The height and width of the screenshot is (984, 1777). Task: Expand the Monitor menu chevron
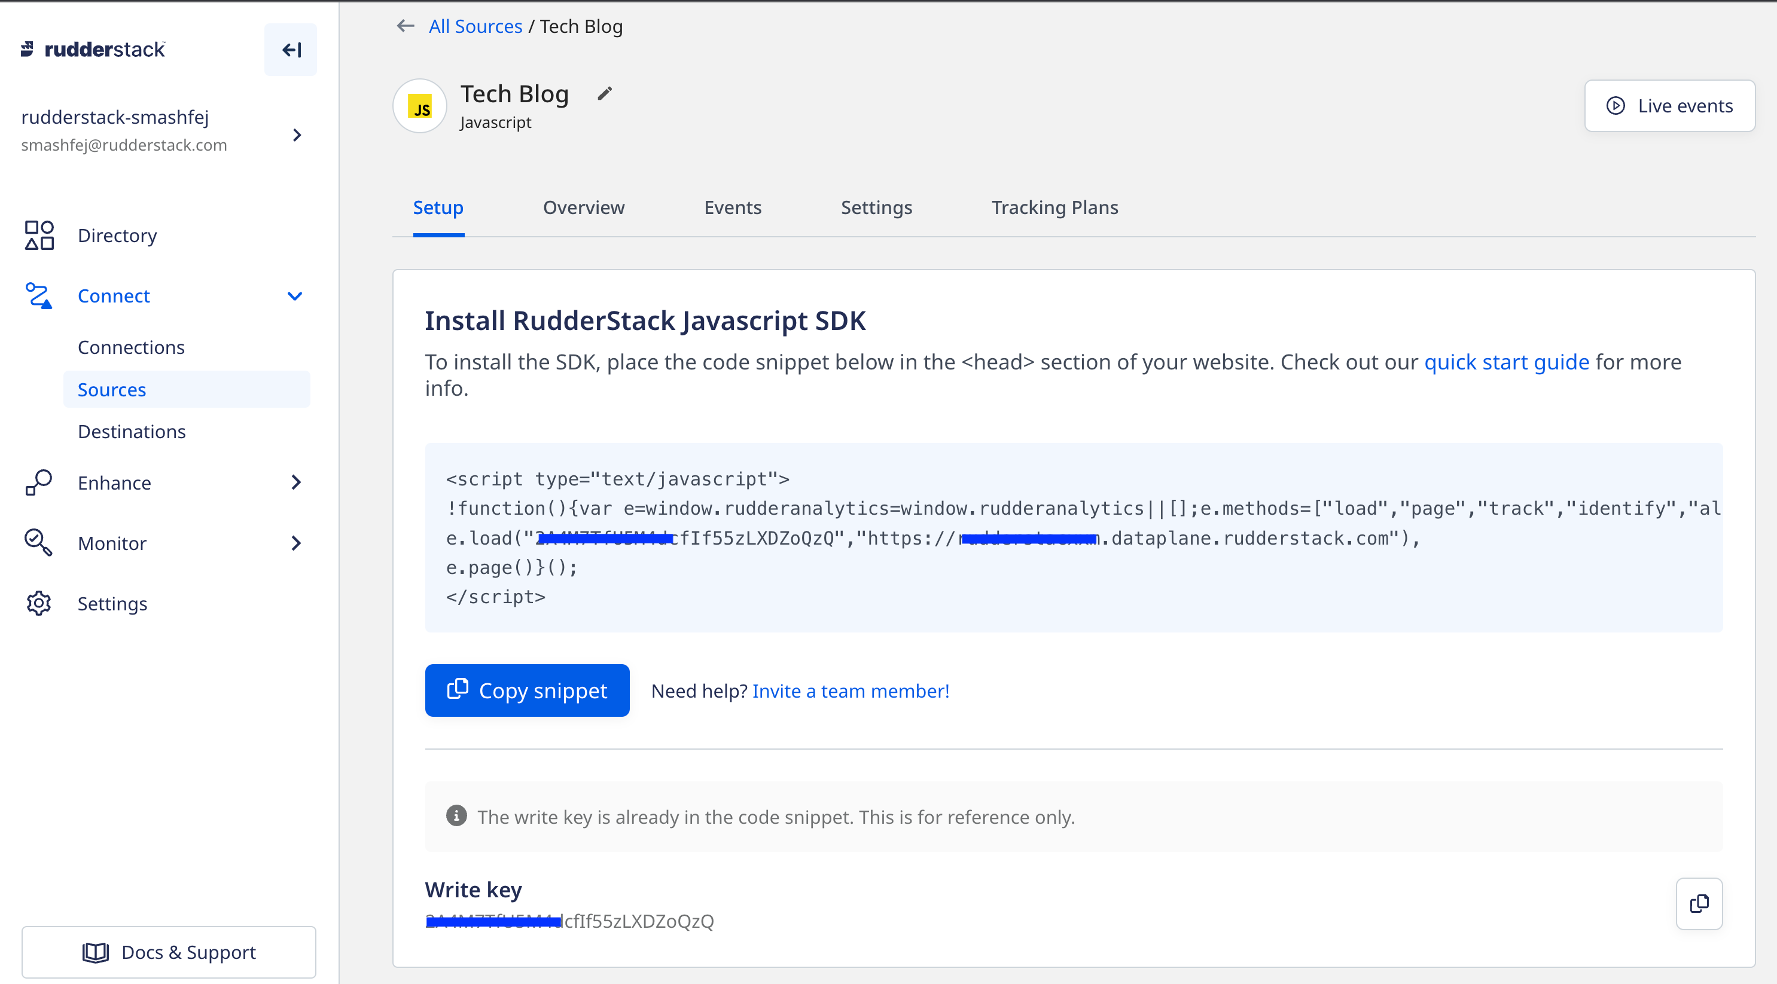click(296, 543)
